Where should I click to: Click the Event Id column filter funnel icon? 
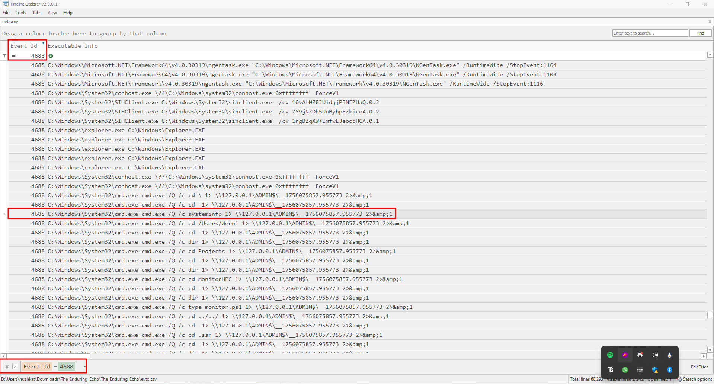click(x=43, y=43)
